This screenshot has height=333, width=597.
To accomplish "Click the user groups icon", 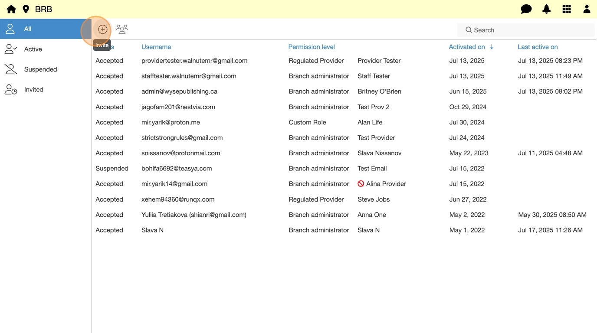I will tap(122, 29).
